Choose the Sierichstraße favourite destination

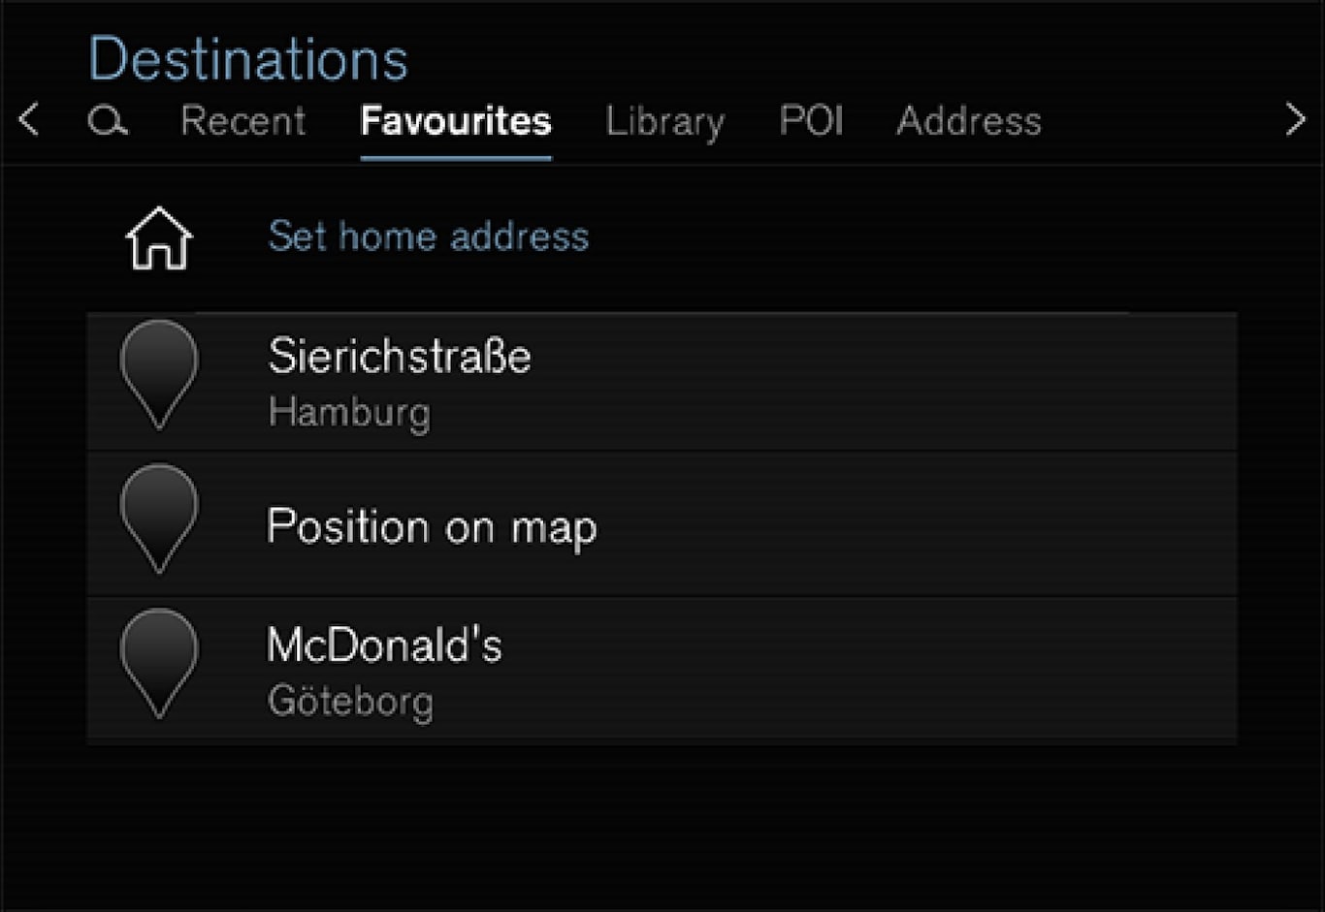pos(400,357)
